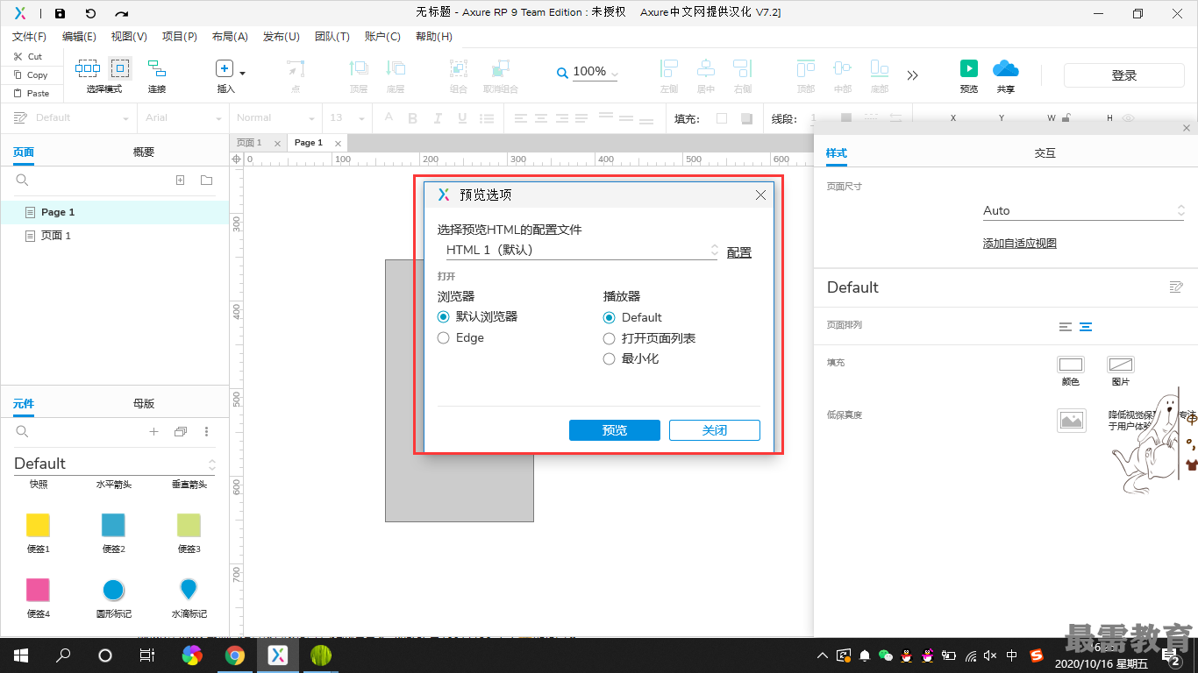This screenshot has width=1198, height=673.
Task: Click the Cut scissors button
Action: coord(27,56)
